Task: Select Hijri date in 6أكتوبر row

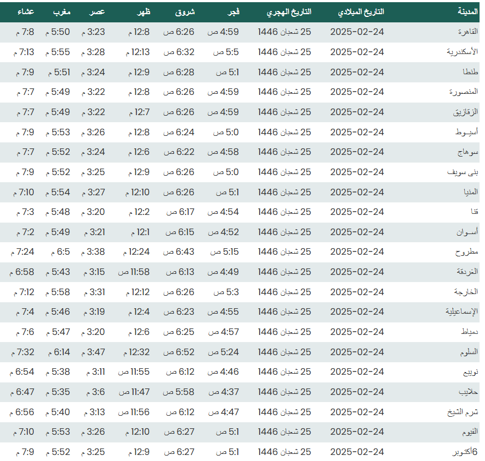Action: point(285,452)
